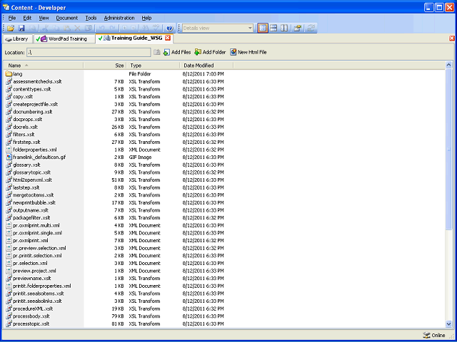Sort by the Size column header
Screen dimensions: 457x342
[x=105, y=66]
